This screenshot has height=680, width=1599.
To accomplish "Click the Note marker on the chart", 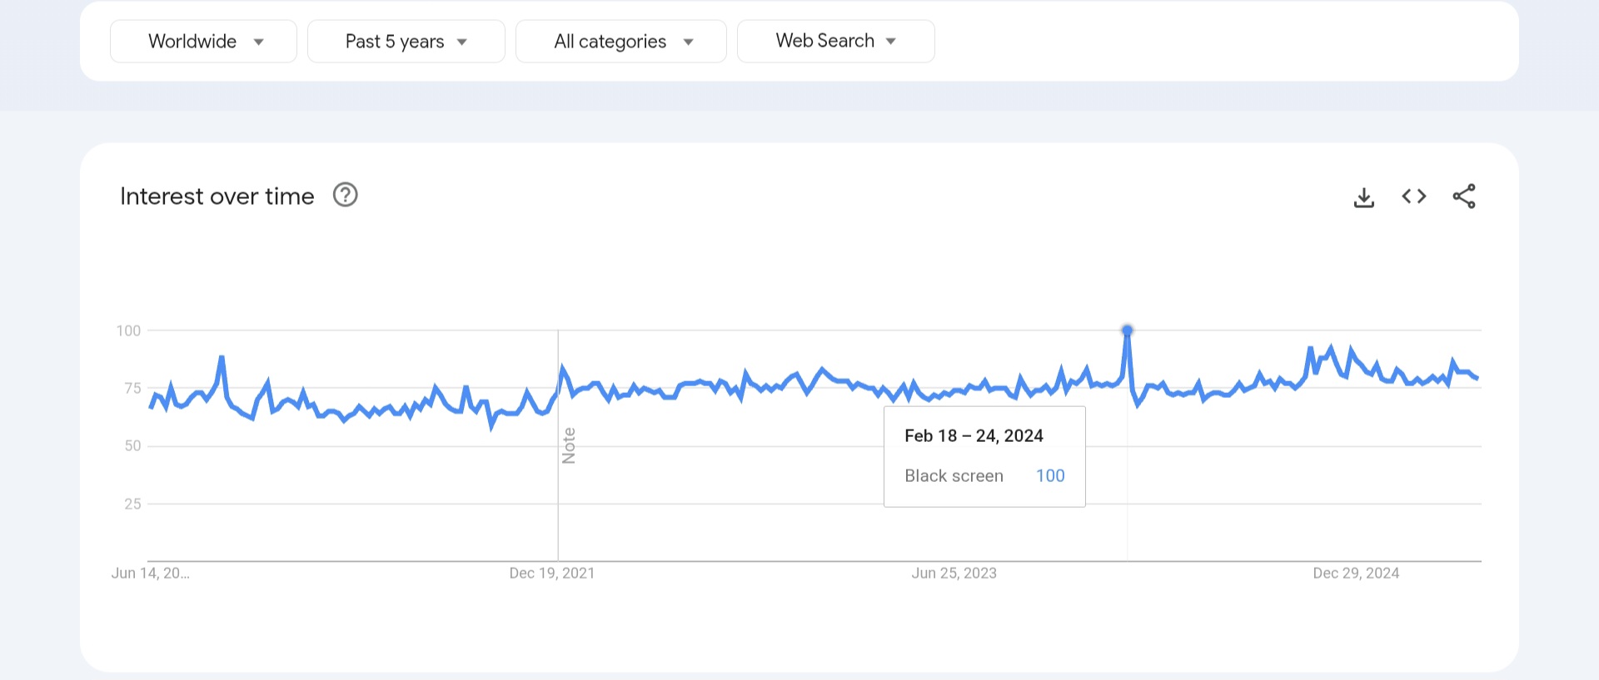I will [569, 445].
